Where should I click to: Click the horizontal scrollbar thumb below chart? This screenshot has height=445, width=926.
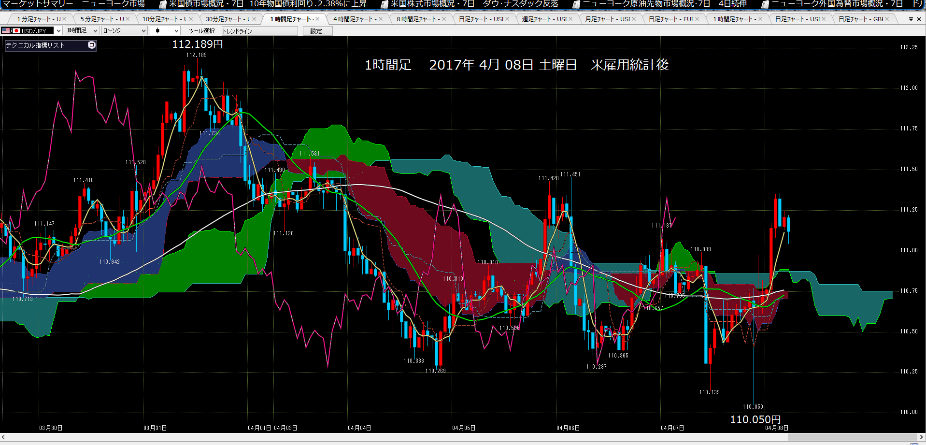(x=853, y=437)
